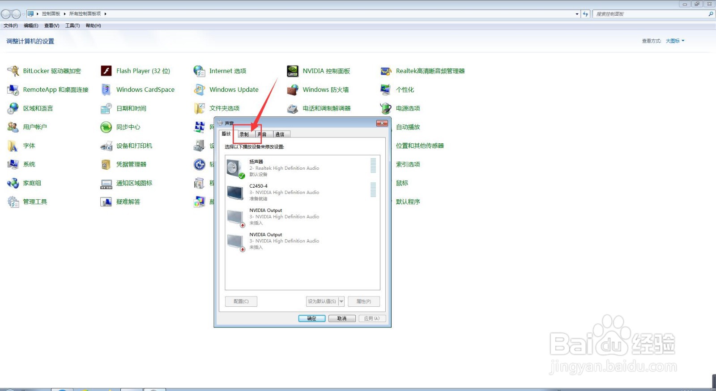The width and height of the screenshot is (716, 391).
Task: Click the search magnifier icon
Action: (x=711, y=14)
